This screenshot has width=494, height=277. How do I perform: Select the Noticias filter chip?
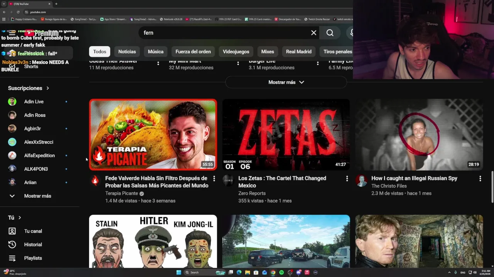[x=127, y=52]
